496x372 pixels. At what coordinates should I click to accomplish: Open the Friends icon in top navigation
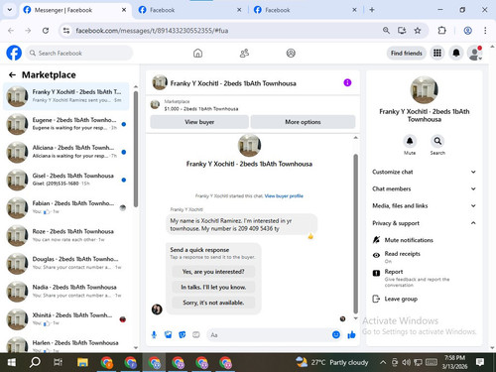click(x=244, y=53)
